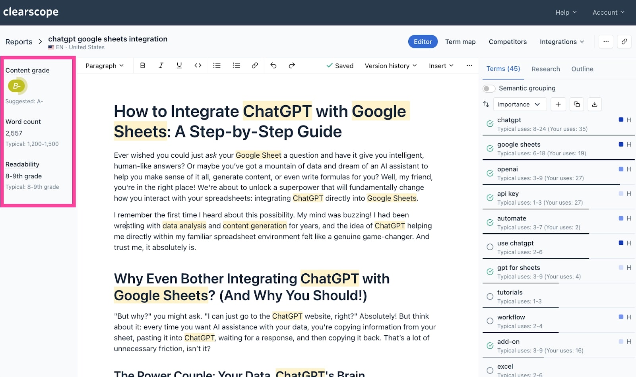Screen dimensions: 636x377
Task: Create a bulleted list
Action: pyautogui.click(x=217, y=66)
